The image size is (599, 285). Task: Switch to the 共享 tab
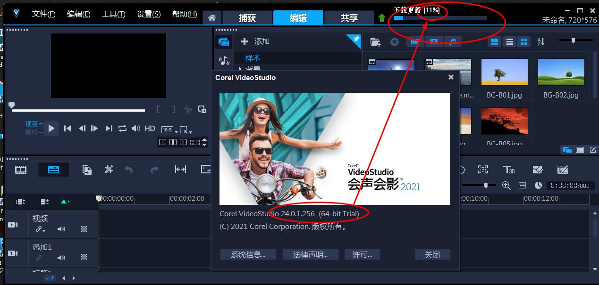(x=349, y=18)
